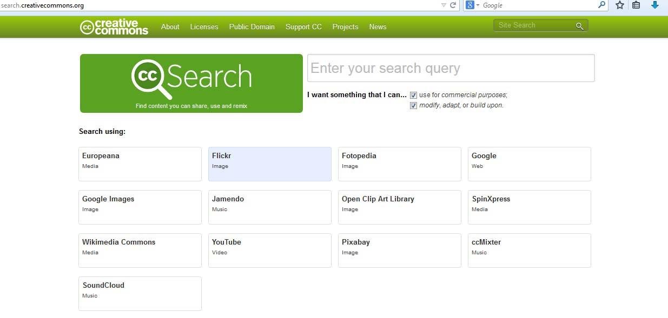The image size is (668, 318).
Task: Open the Licenses menu
Action: 204,26
